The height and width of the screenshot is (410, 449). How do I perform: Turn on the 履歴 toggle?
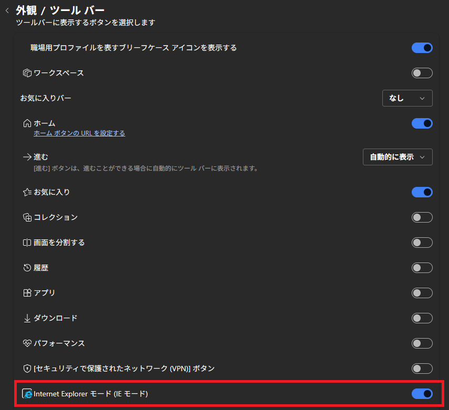click(x=422, y=268)
